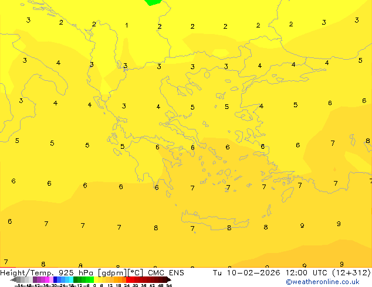Pick the bright red legend swatch above 24

[x=128, y=279]
